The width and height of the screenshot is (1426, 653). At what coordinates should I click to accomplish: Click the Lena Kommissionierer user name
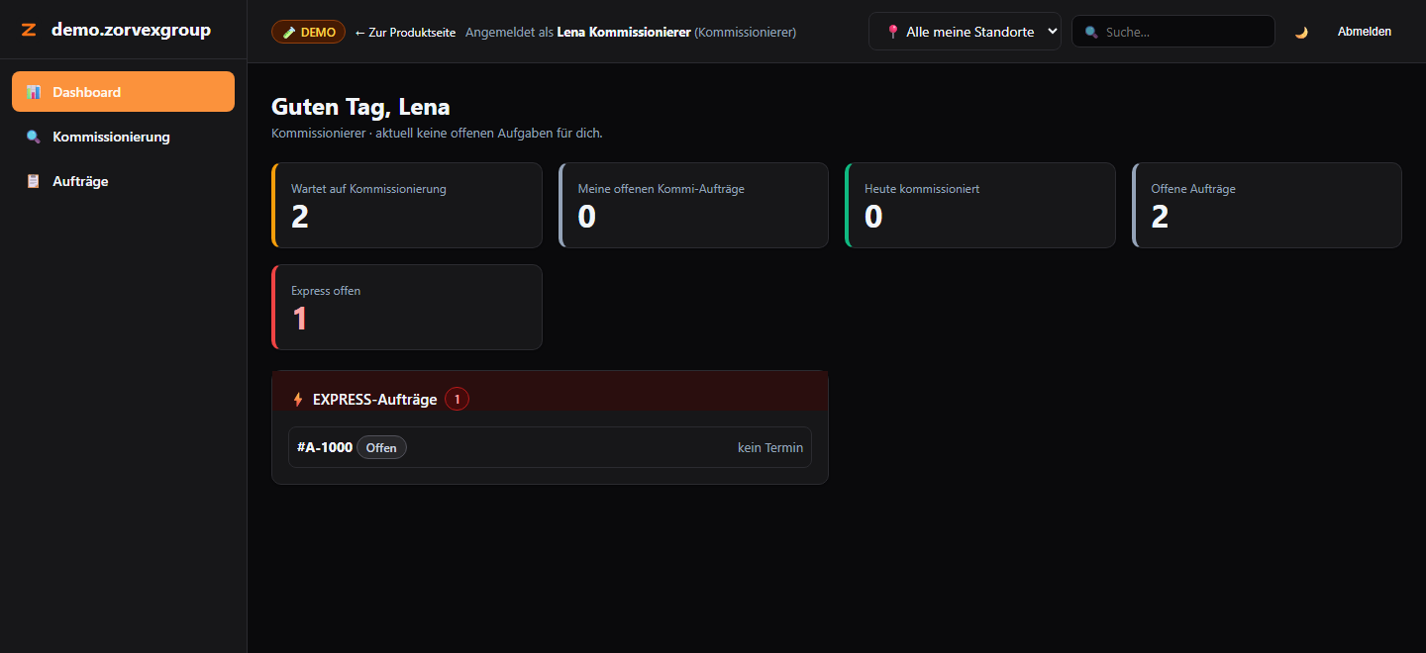(x=624, y=32)
